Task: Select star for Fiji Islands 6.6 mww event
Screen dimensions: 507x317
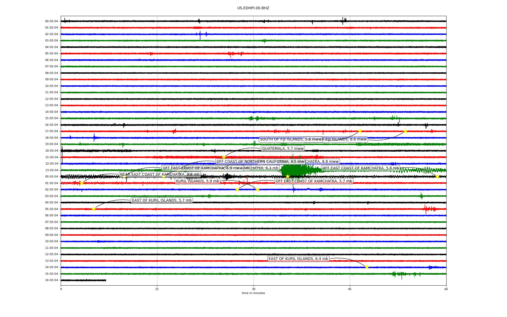Action: click(x=405, y=131)
